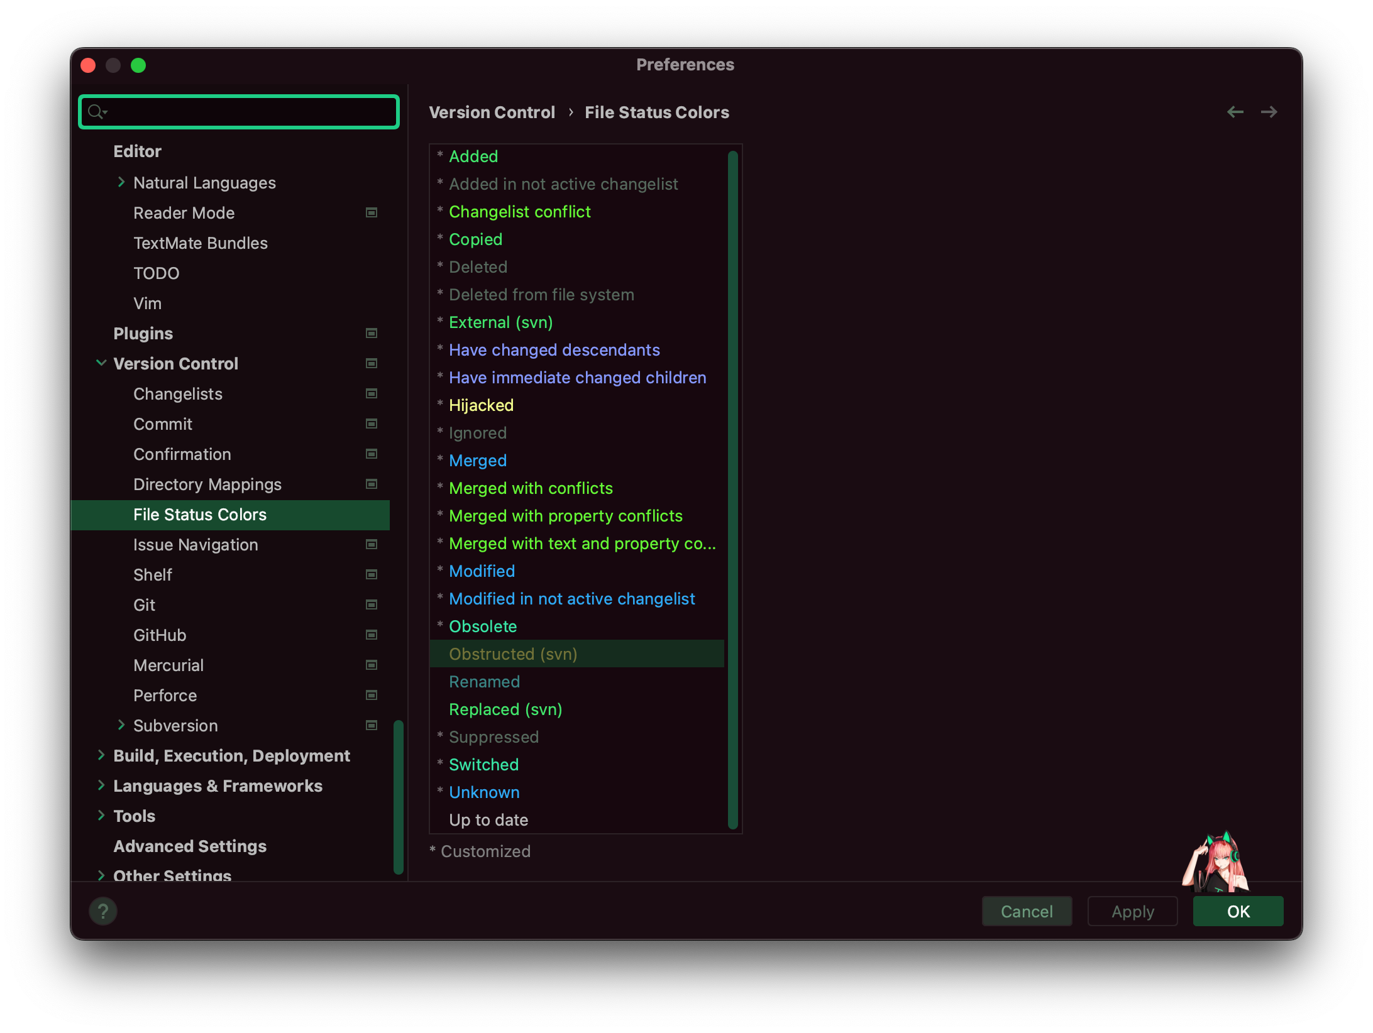This screenshot has width=1373, height=1033.
Task: Expand the Natural Languages entry
Action: click(x=121, y=182)
